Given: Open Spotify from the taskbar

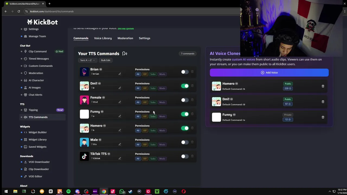Looking at the screenshot, I should tap(69, 191).
